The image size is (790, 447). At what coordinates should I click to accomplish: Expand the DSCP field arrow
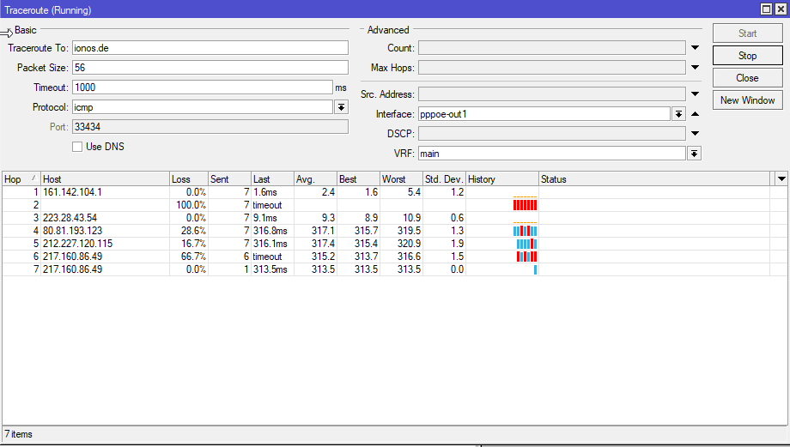pyautogui.click(x=695, y=133)
